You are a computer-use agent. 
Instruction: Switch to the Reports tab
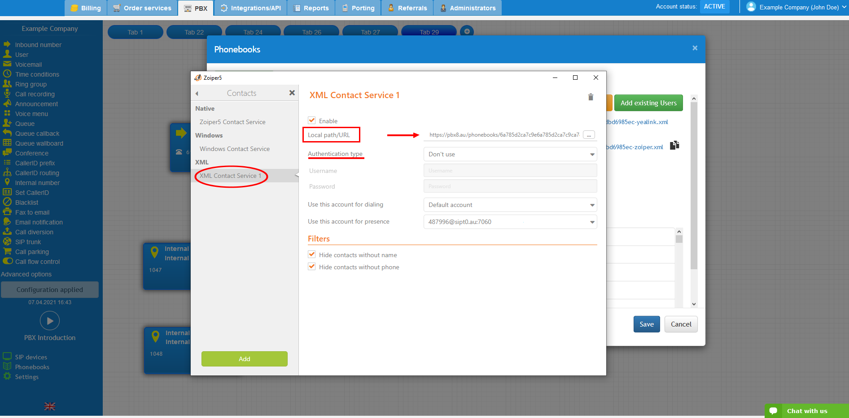tap(311, 8)
